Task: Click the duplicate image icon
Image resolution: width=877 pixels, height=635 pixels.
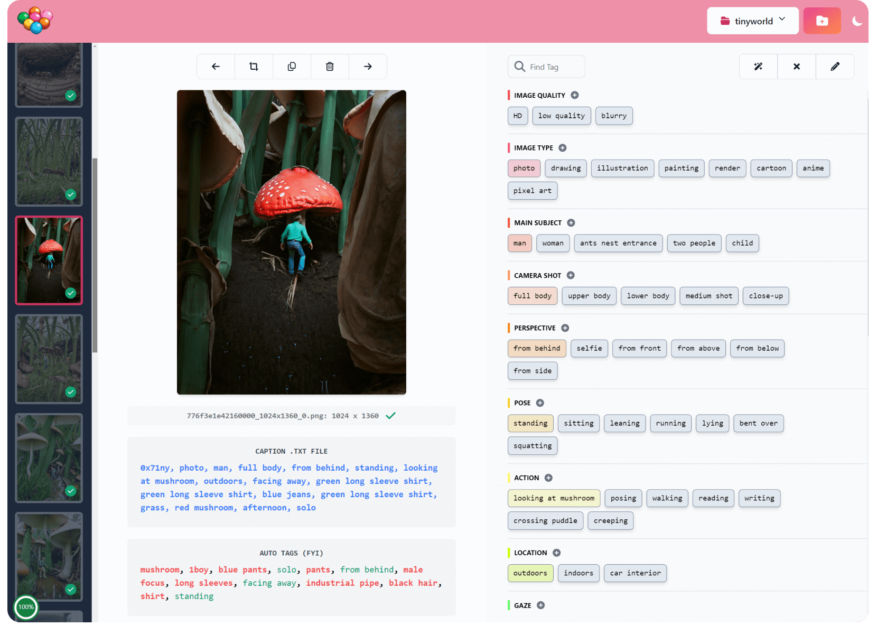Action: [x=292, y=66]
